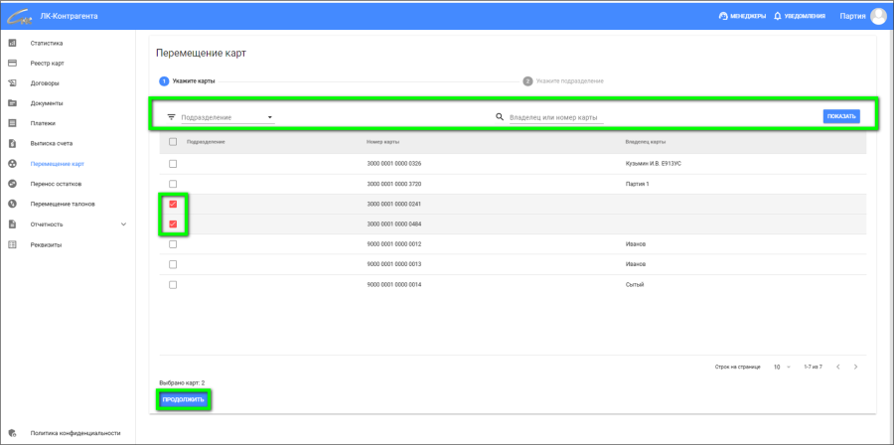Open Реквизиты in the sidebar

click(x=47, y=244)
